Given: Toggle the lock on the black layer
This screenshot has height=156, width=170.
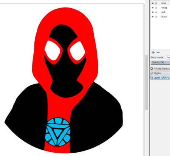Looking at the screenshot, I should click(x=156, y=17).
